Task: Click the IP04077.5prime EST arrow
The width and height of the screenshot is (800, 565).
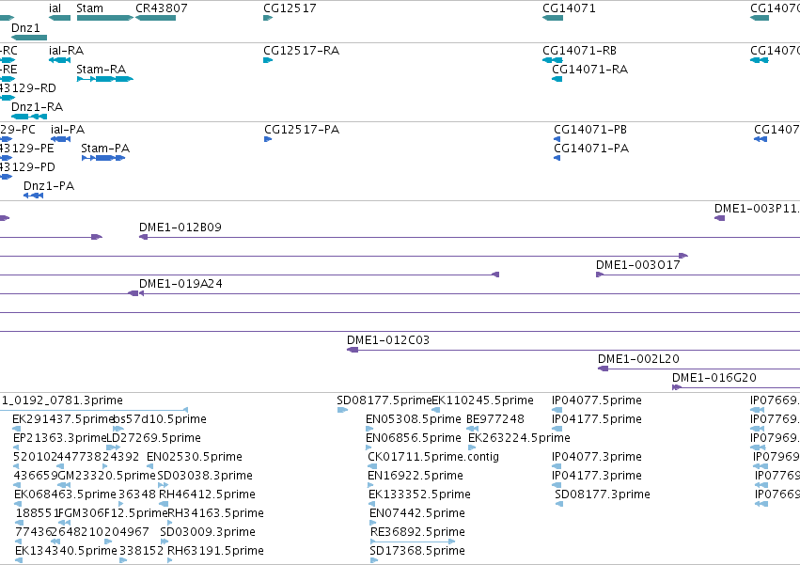Action: [x=557, y=410]
